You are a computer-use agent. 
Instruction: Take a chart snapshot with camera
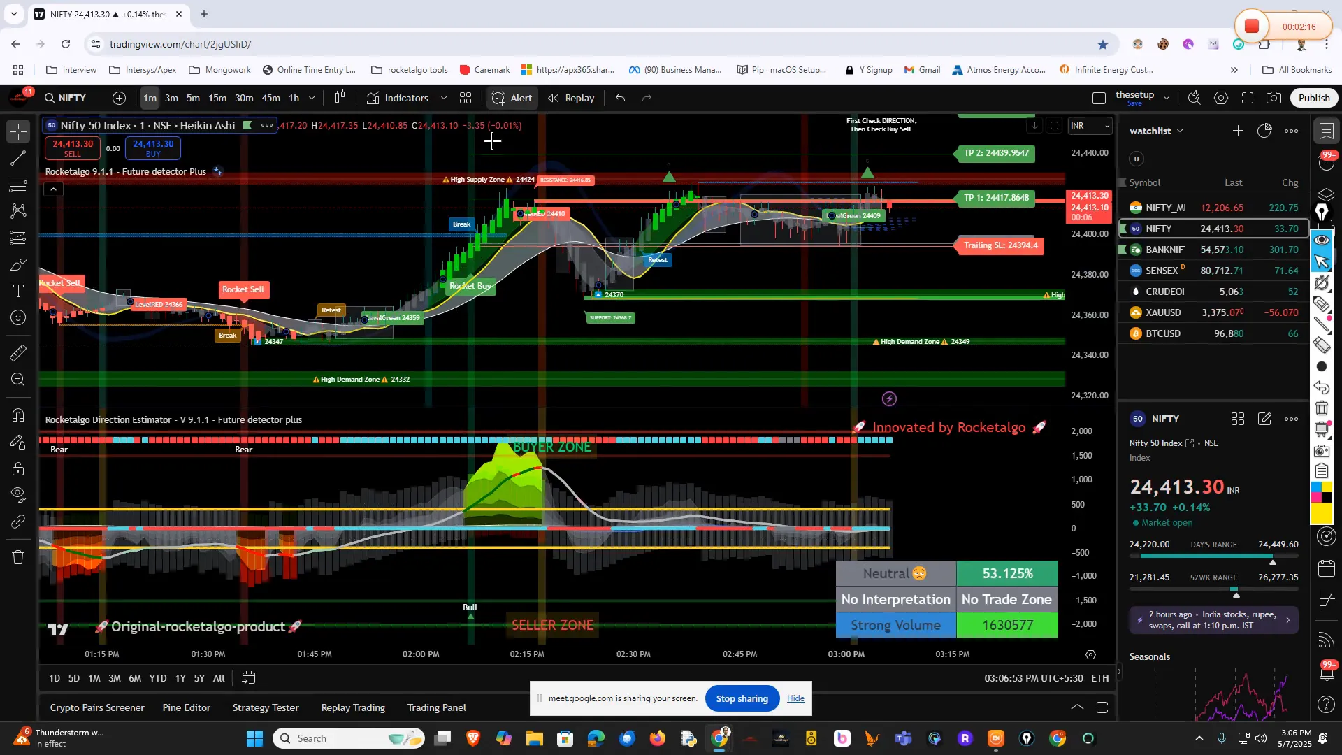pyautogui.click(x=1274, y=98)
